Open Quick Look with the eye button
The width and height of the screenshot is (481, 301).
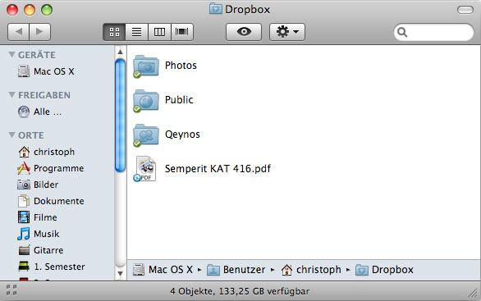click(244, 31)
